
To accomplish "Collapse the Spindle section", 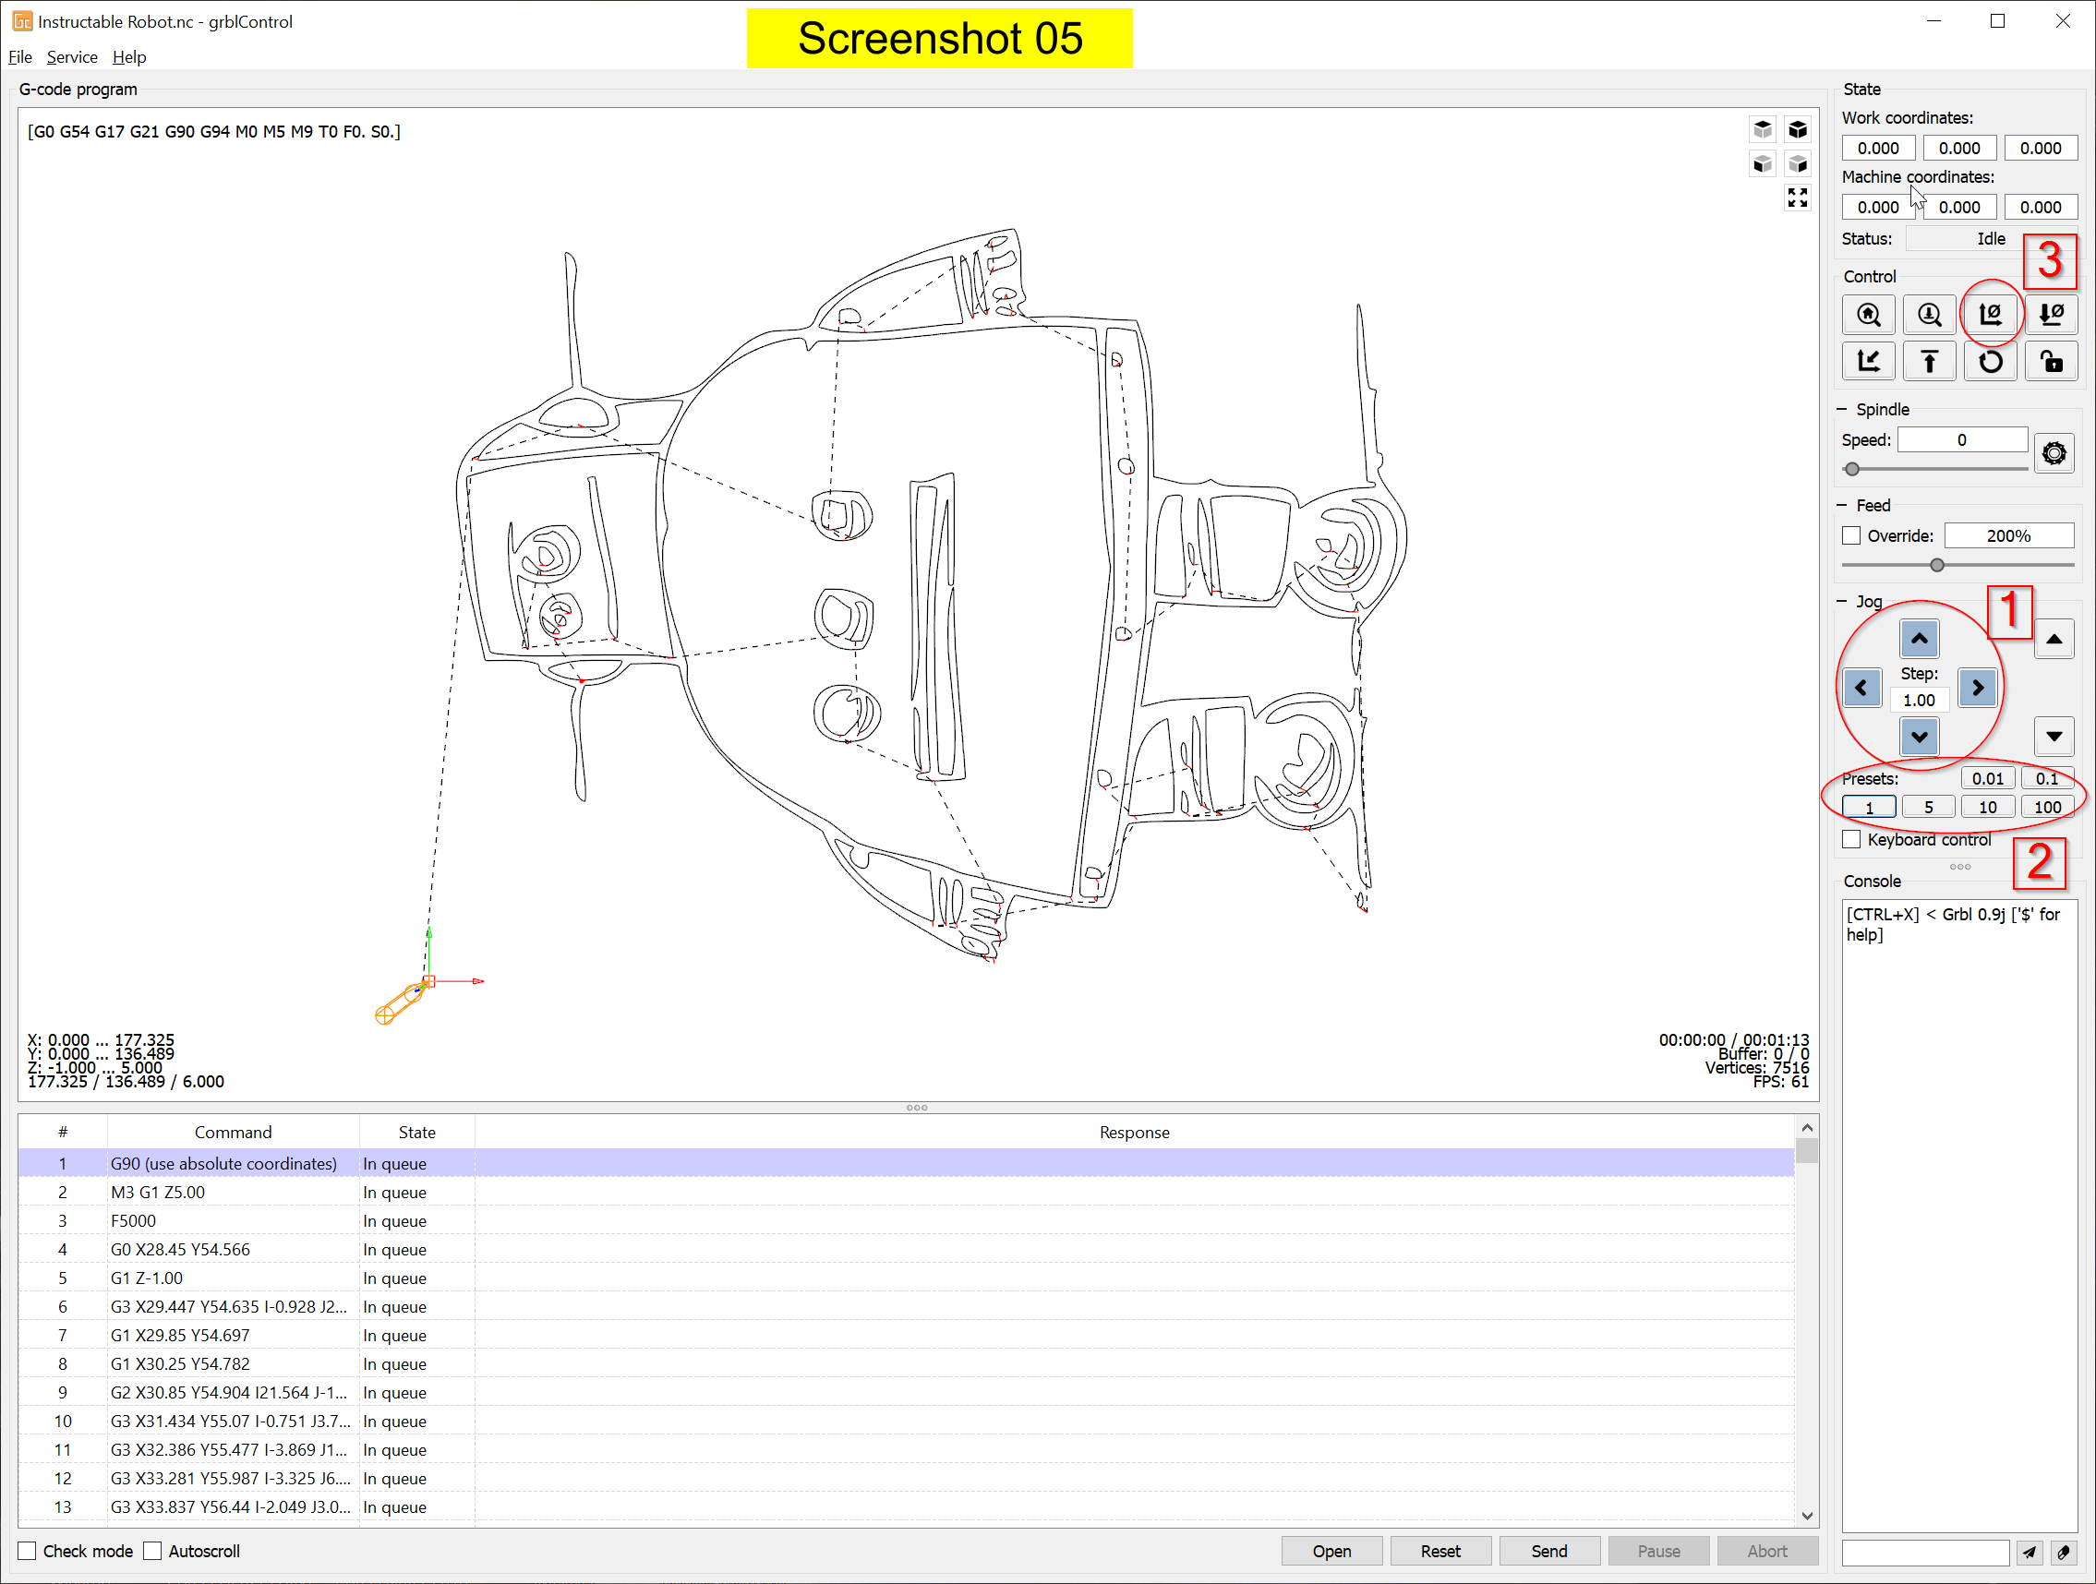I will click(1841, 408).
